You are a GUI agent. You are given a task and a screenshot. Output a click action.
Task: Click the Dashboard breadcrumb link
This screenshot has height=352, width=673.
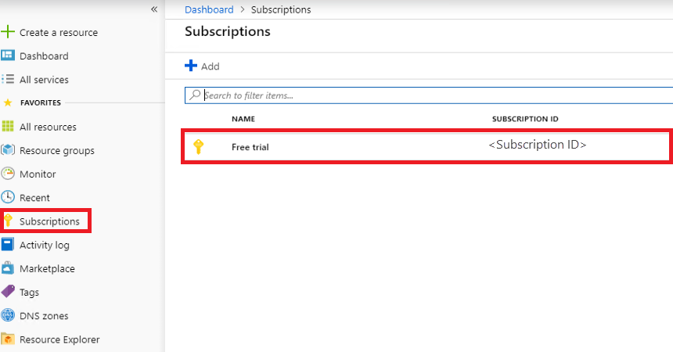[209, 10]
